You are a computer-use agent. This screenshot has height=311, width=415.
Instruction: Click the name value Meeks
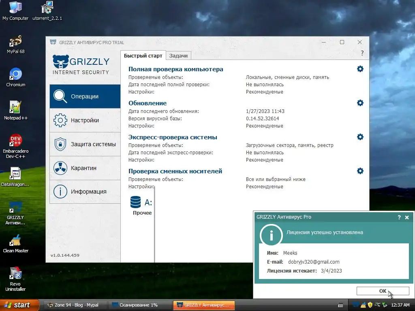coord(290,253)
